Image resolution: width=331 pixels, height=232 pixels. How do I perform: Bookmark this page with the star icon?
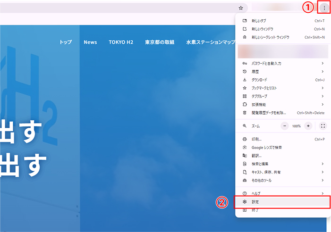coord(241,8)
